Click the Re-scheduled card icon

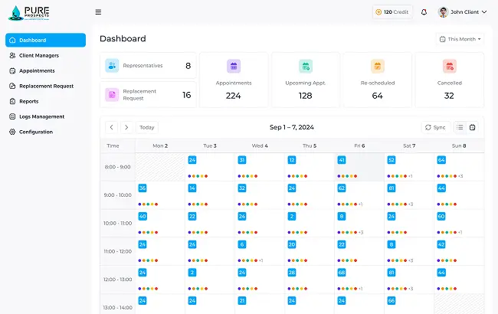pyautogui.click(x=377, y=67)
